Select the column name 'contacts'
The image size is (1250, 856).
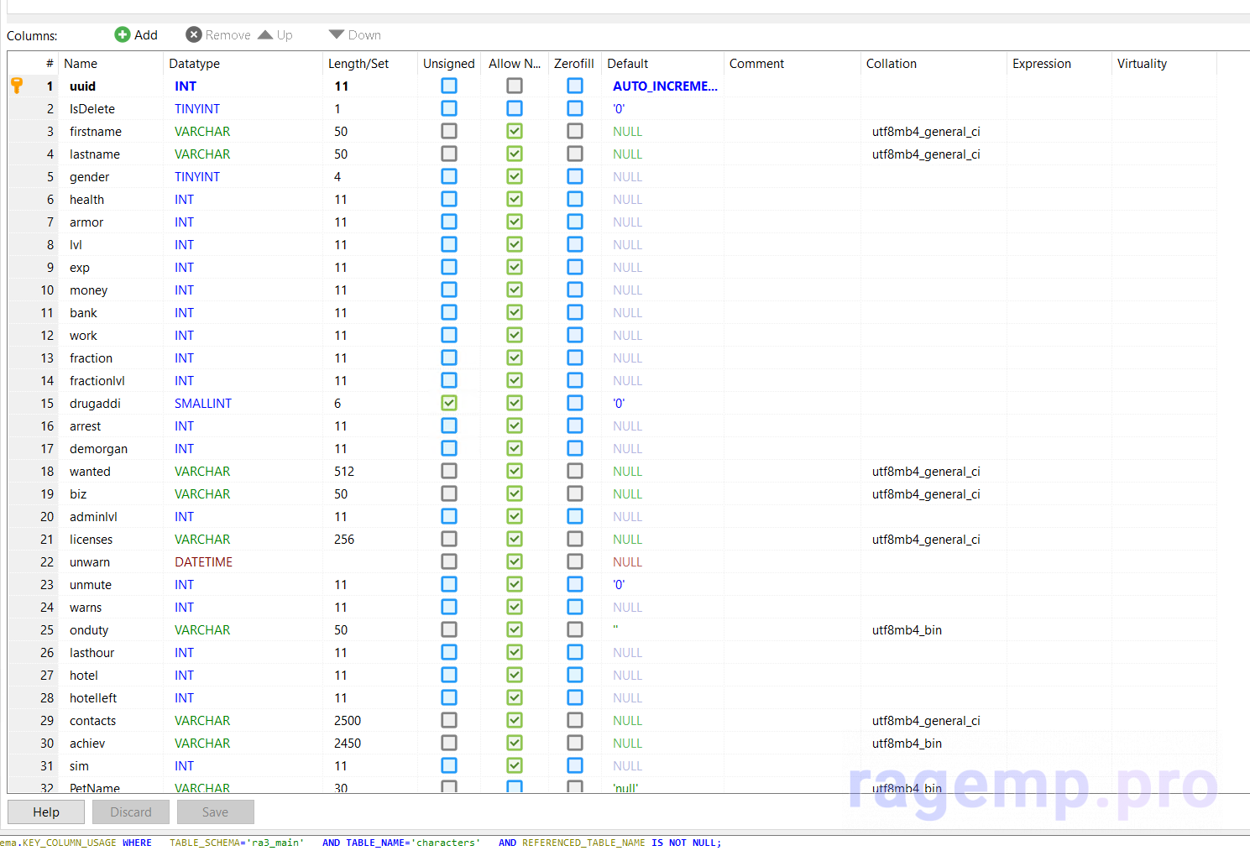[x=92, y=720]
